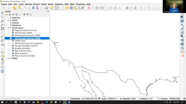186x104 pixels.
Task: Save Project with the floppy disk icon
Action: [71, 8]
